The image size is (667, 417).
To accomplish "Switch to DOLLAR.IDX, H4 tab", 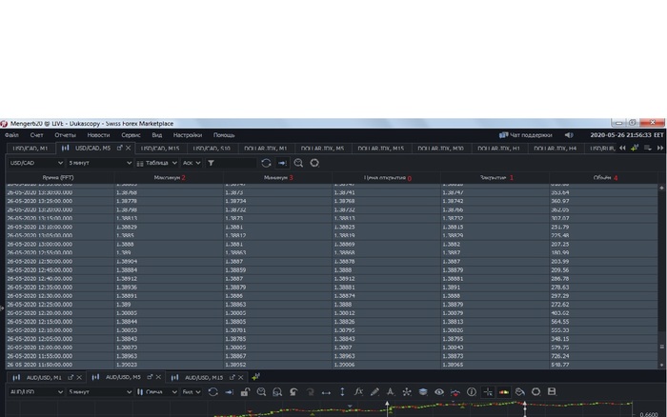I will [556, 149].
